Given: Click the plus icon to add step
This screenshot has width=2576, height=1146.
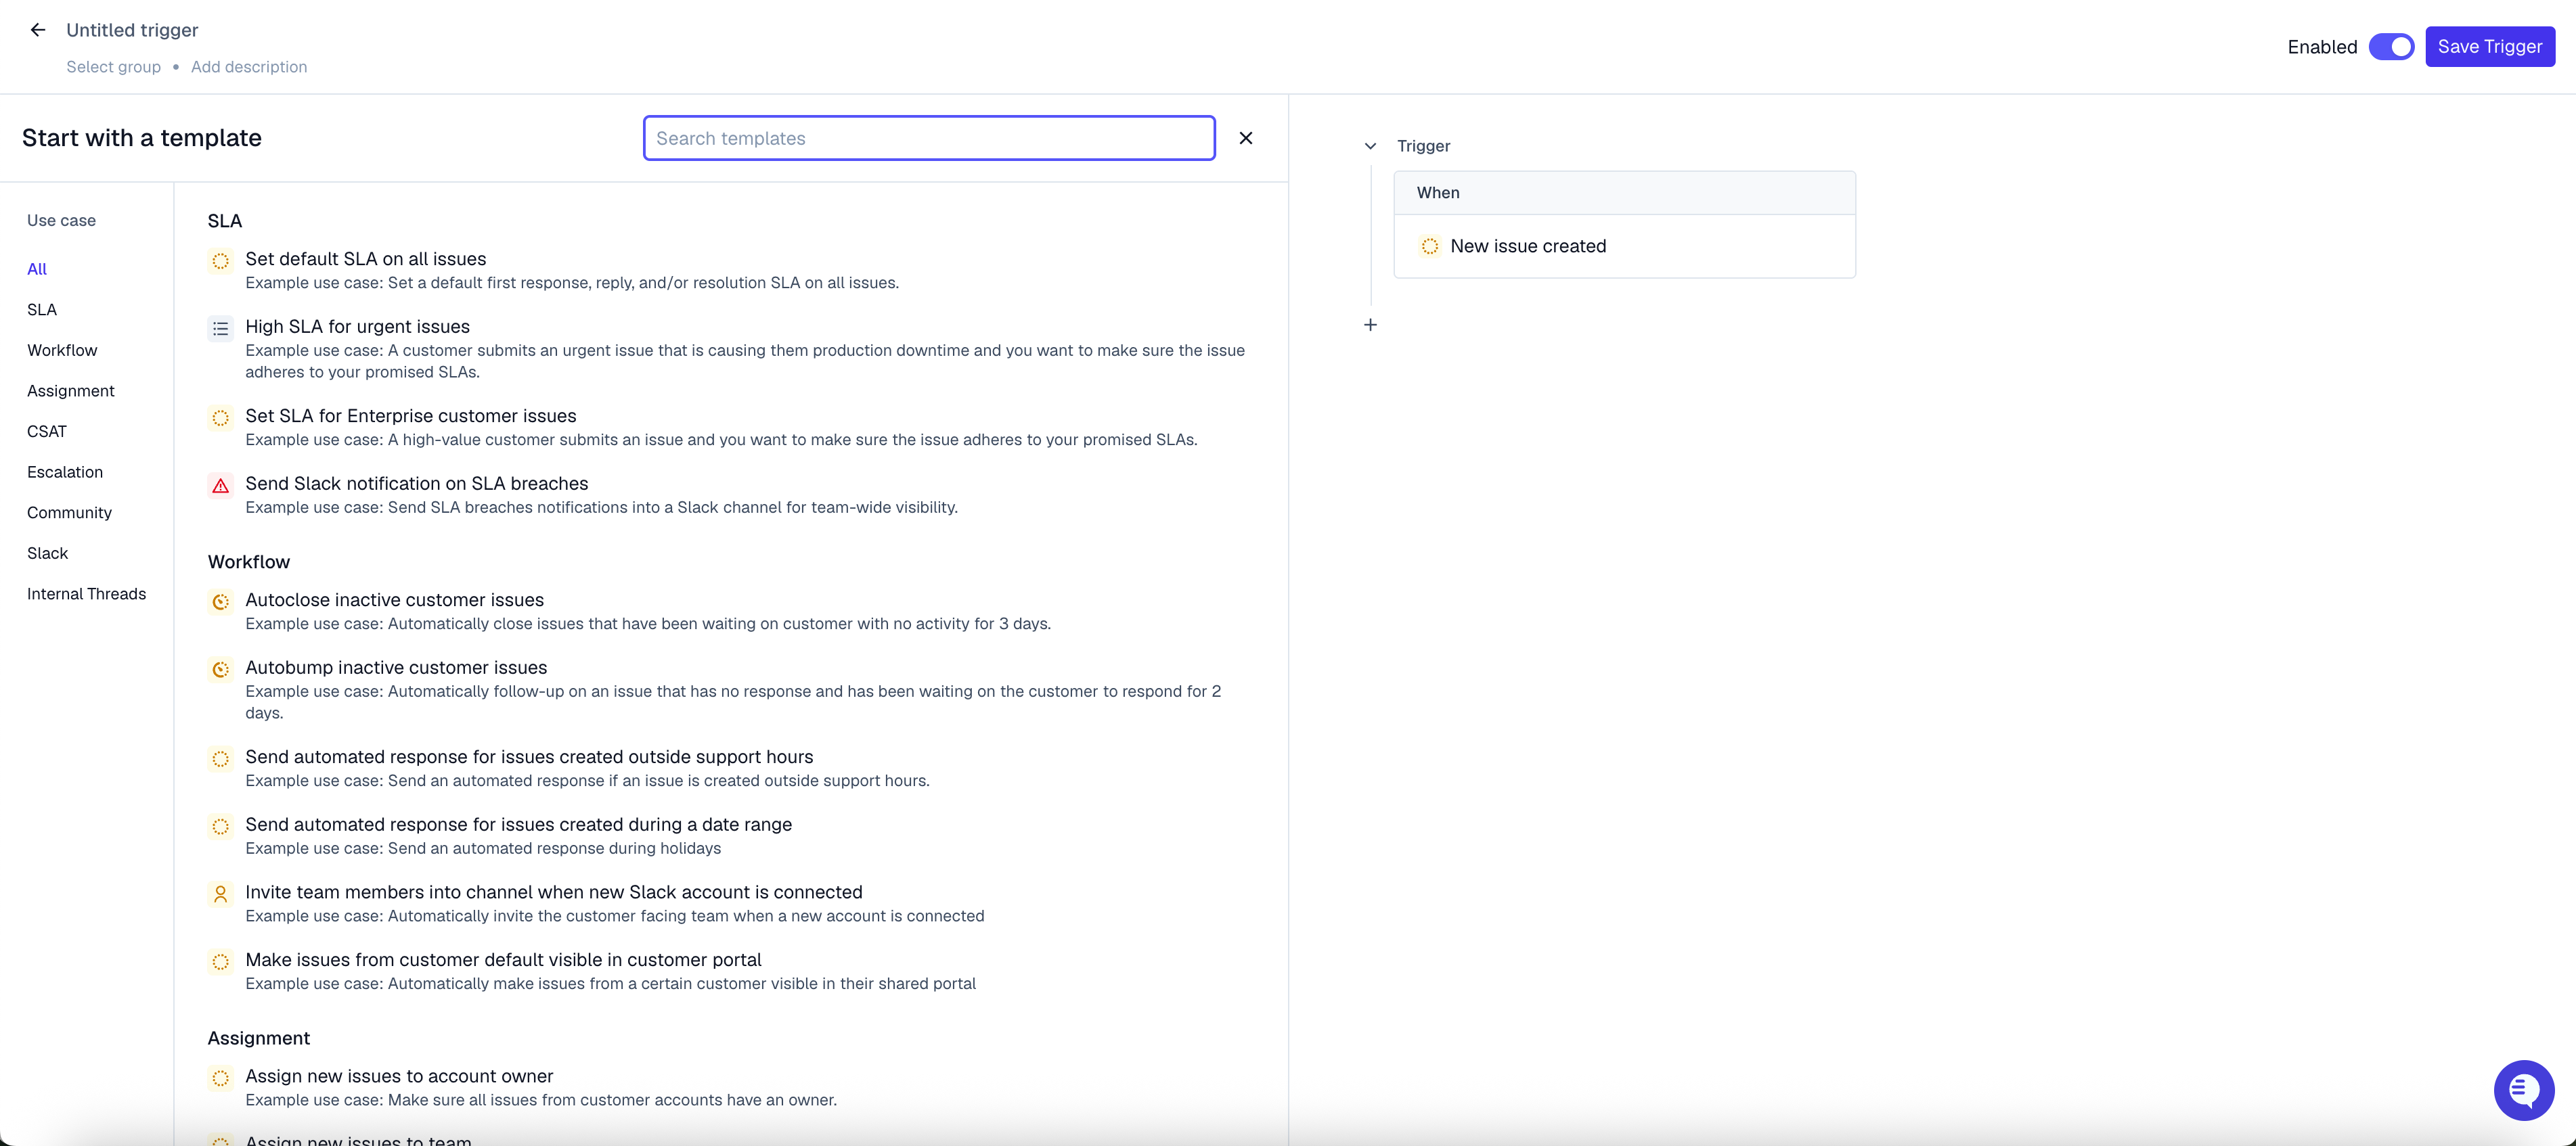Looking at the screenshot, I should pyautogui.click(x=1370, y=325).
